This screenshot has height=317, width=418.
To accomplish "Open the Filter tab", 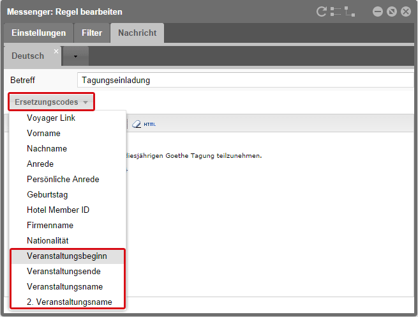I will (x=92, y=33).
